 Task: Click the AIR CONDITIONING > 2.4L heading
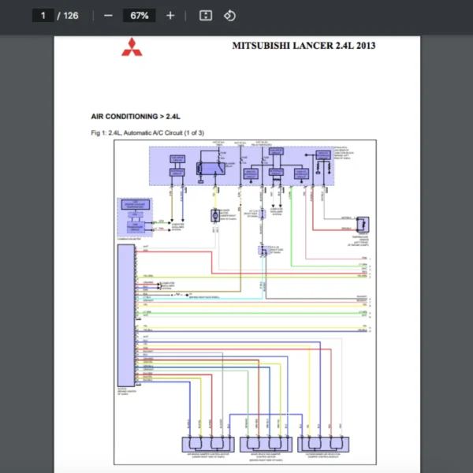[136, 117]
